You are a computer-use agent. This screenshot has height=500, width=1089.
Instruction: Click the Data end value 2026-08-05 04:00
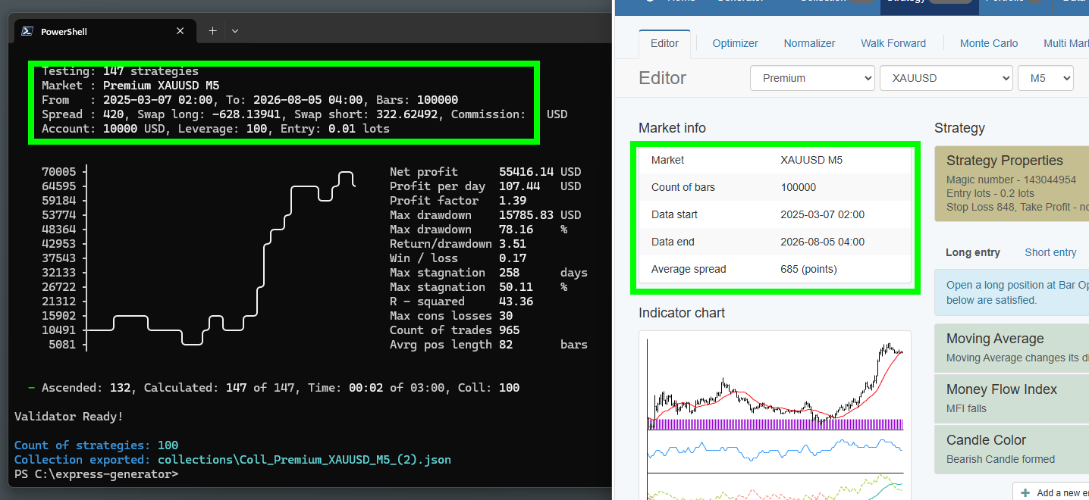point(822,242)
